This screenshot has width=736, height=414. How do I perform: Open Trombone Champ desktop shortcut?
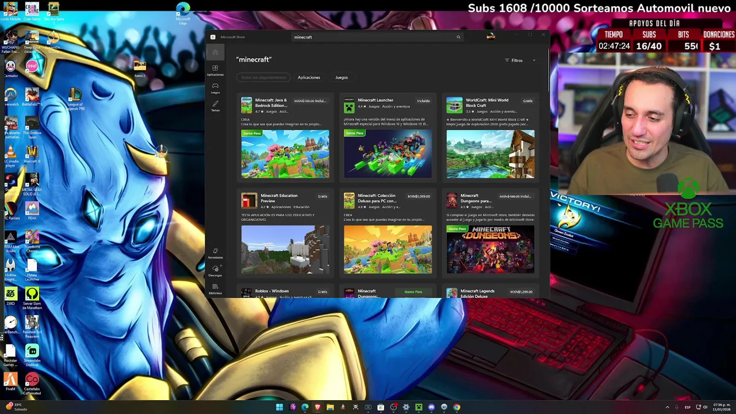tap(32, 241)
